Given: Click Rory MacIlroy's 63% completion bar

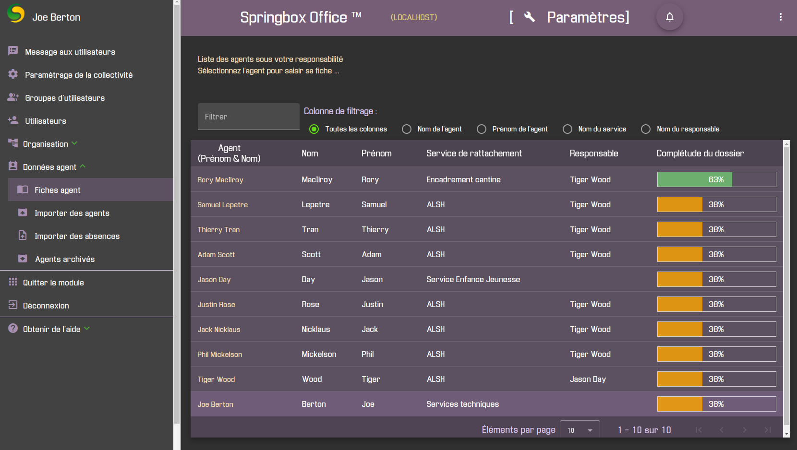Looking at the screenshot, I should [716, 179].
